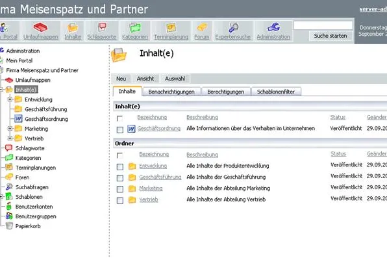Click 'Veröffentlicht' status in Vertrieb row
387x258 pixels.
pyautogui.click(x=347, y=198)
